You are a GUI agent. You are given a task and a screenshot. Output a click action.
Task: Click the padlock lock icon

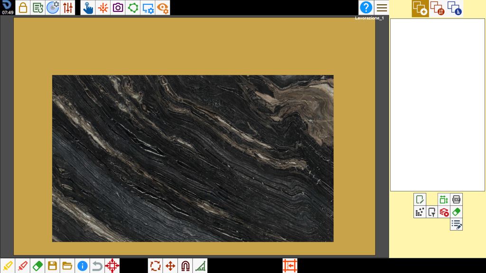pos(23,8)
